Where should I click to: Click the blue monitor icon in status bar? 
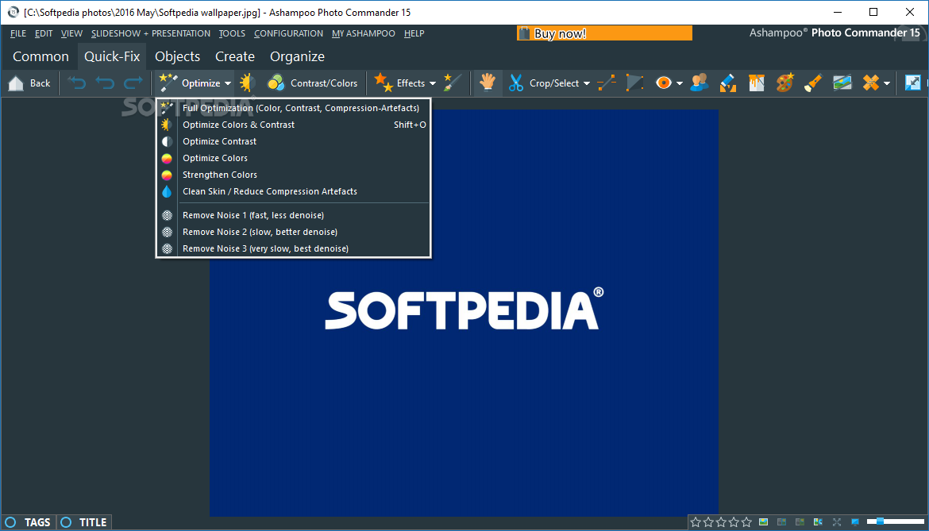(x=855, y=522)
